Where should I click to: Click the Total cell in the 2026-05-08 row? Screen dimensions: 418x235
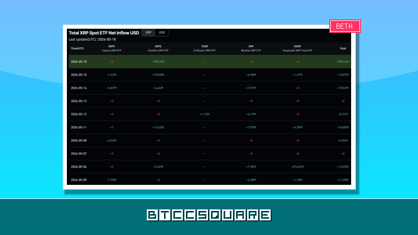tap(343, 140)
